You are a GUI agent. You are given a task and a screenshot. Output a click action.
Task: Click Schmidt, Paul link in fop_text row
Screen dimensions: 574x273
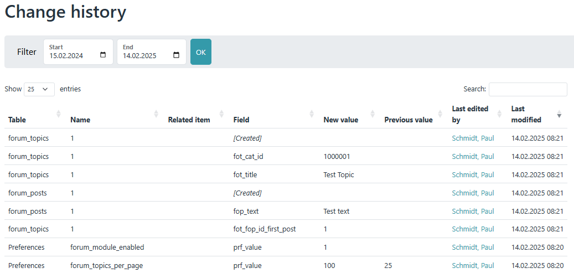(x=473, y=211)
